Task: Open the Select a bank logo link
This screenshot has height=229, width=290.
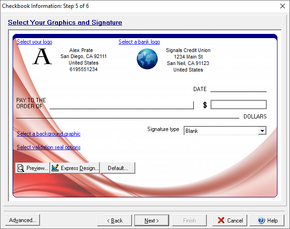Action: pyautogui.click(x=139, y=42)
